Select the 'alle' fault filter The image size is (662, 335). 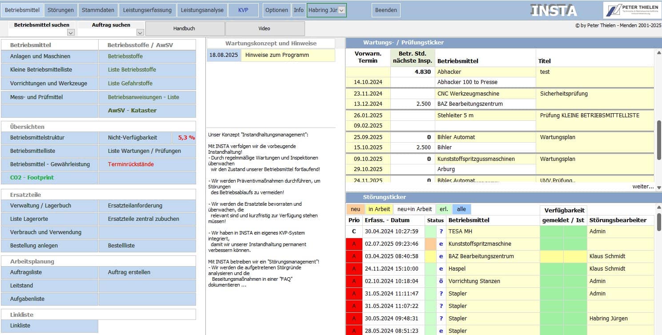(461, 209)
